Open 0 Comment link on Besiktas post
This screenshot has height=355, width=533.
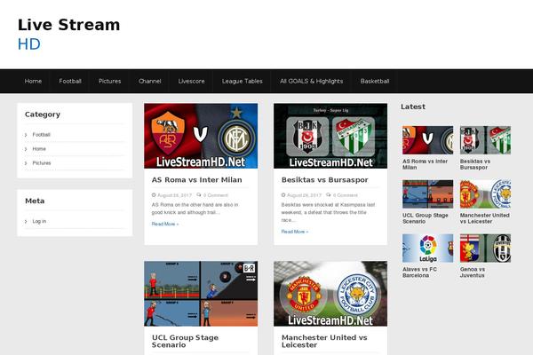click(345, 195)
